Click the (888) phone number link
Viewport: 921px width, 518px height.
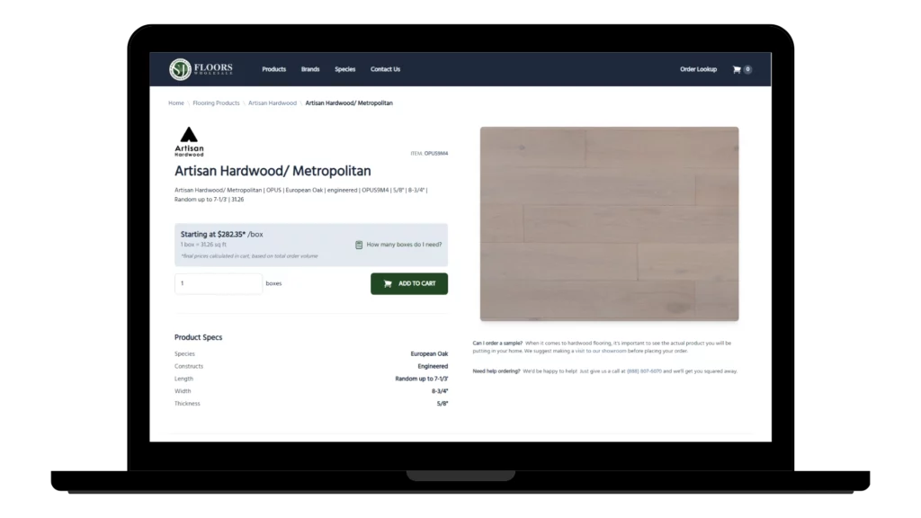(x=643, y=371)
